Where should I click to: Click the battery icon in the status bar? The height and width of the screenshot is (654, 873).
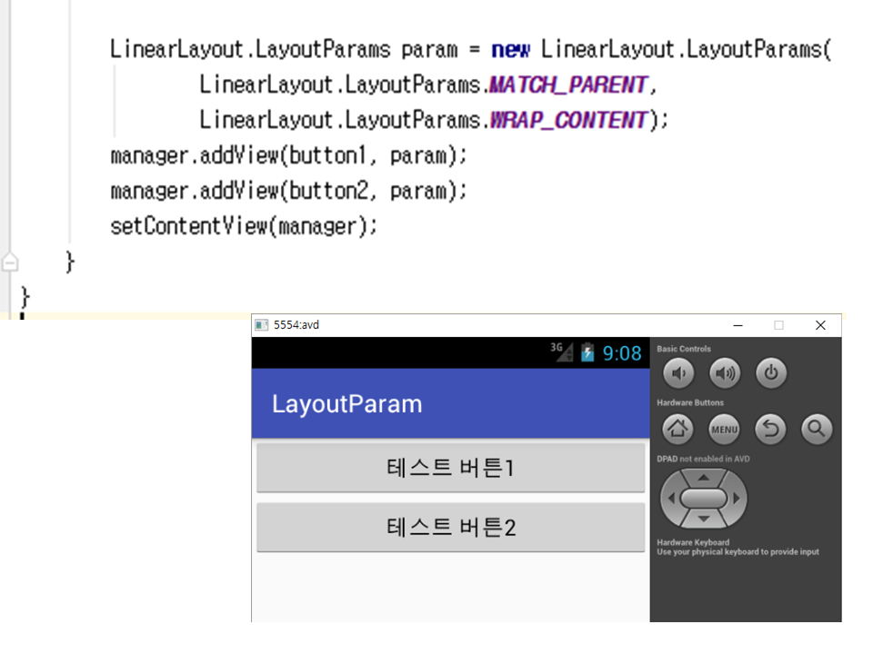pos(587,352)
